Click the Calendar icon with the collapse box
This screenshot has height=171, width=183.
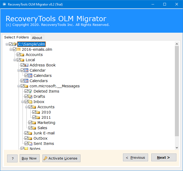coord(26,70)
